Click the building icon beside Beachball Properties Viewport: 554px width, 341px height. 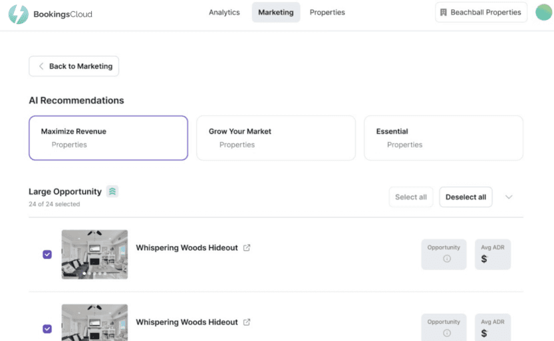443,13
